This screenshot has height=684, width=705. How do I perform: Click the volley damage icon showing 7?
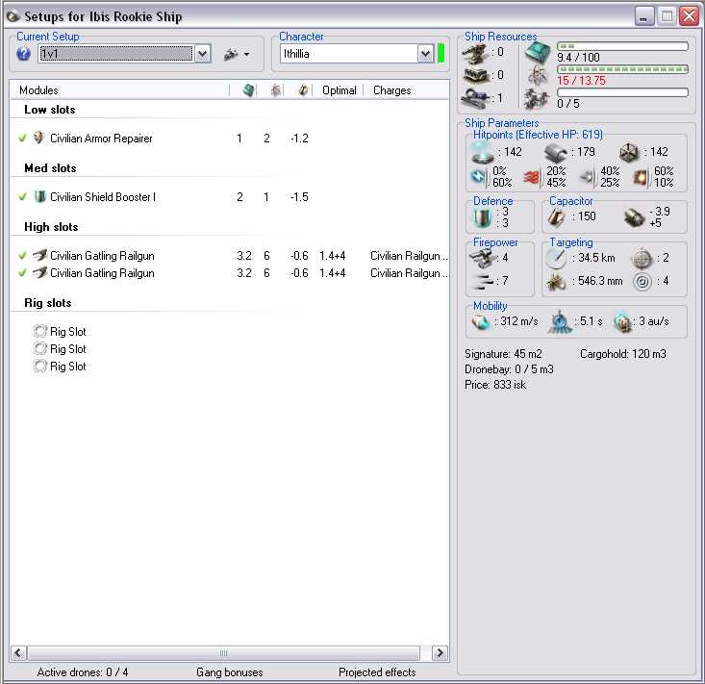[x=483, y=282]
